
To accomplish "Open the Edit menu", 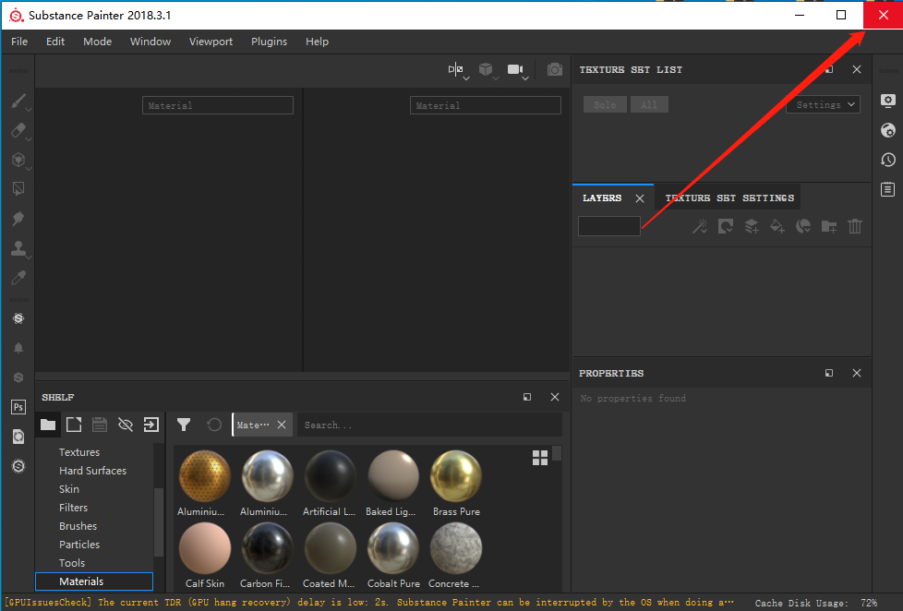I will (55, 42).
